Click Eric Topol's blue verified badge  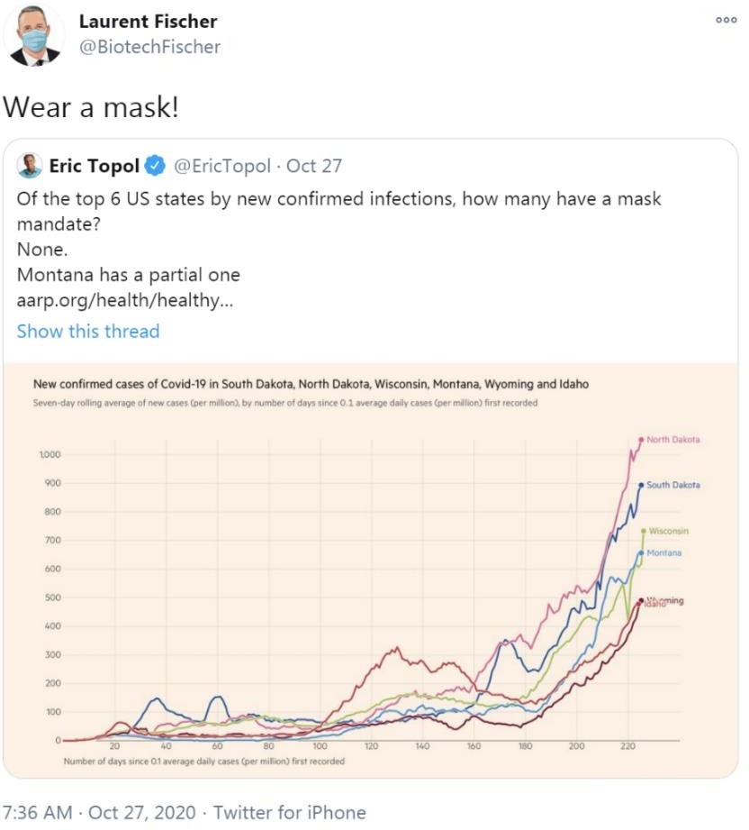(x=155, y=166)
